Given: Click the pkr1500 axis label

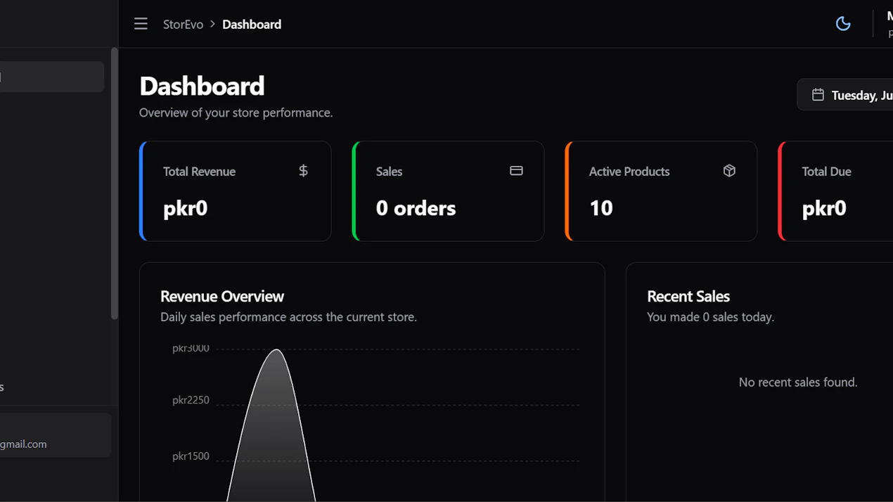Looking at the screenshot, I should click(x=191, y=456).
